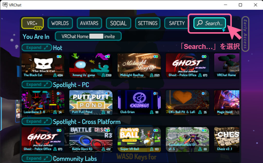The image size is (263, 163).
Task: Click platform indicator on Super VR Ball
Action: 156,130
